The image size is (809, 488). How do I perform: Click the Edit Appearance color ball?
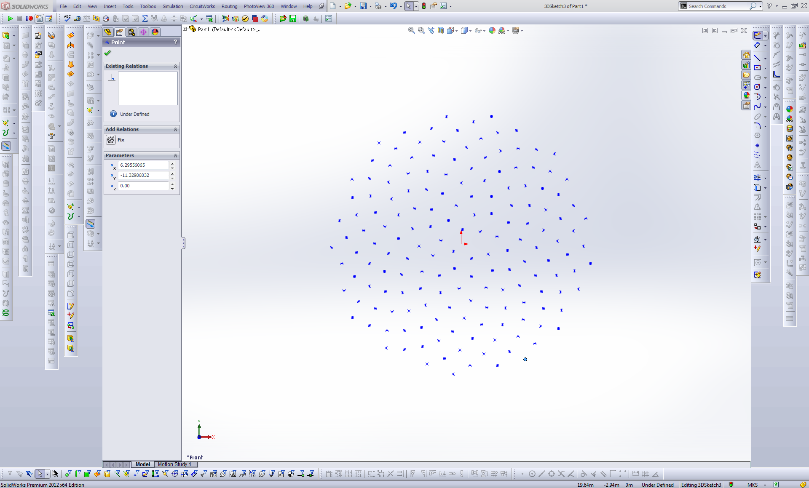pyautogui.click(x=492, y=30)
